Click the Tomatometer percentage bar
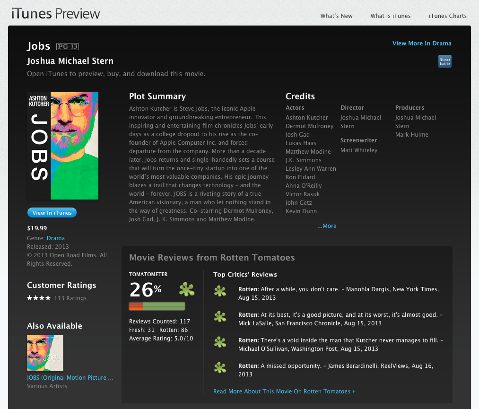This screenshot has width=479, height=409. pyautogui.click(x=157, y=306)
